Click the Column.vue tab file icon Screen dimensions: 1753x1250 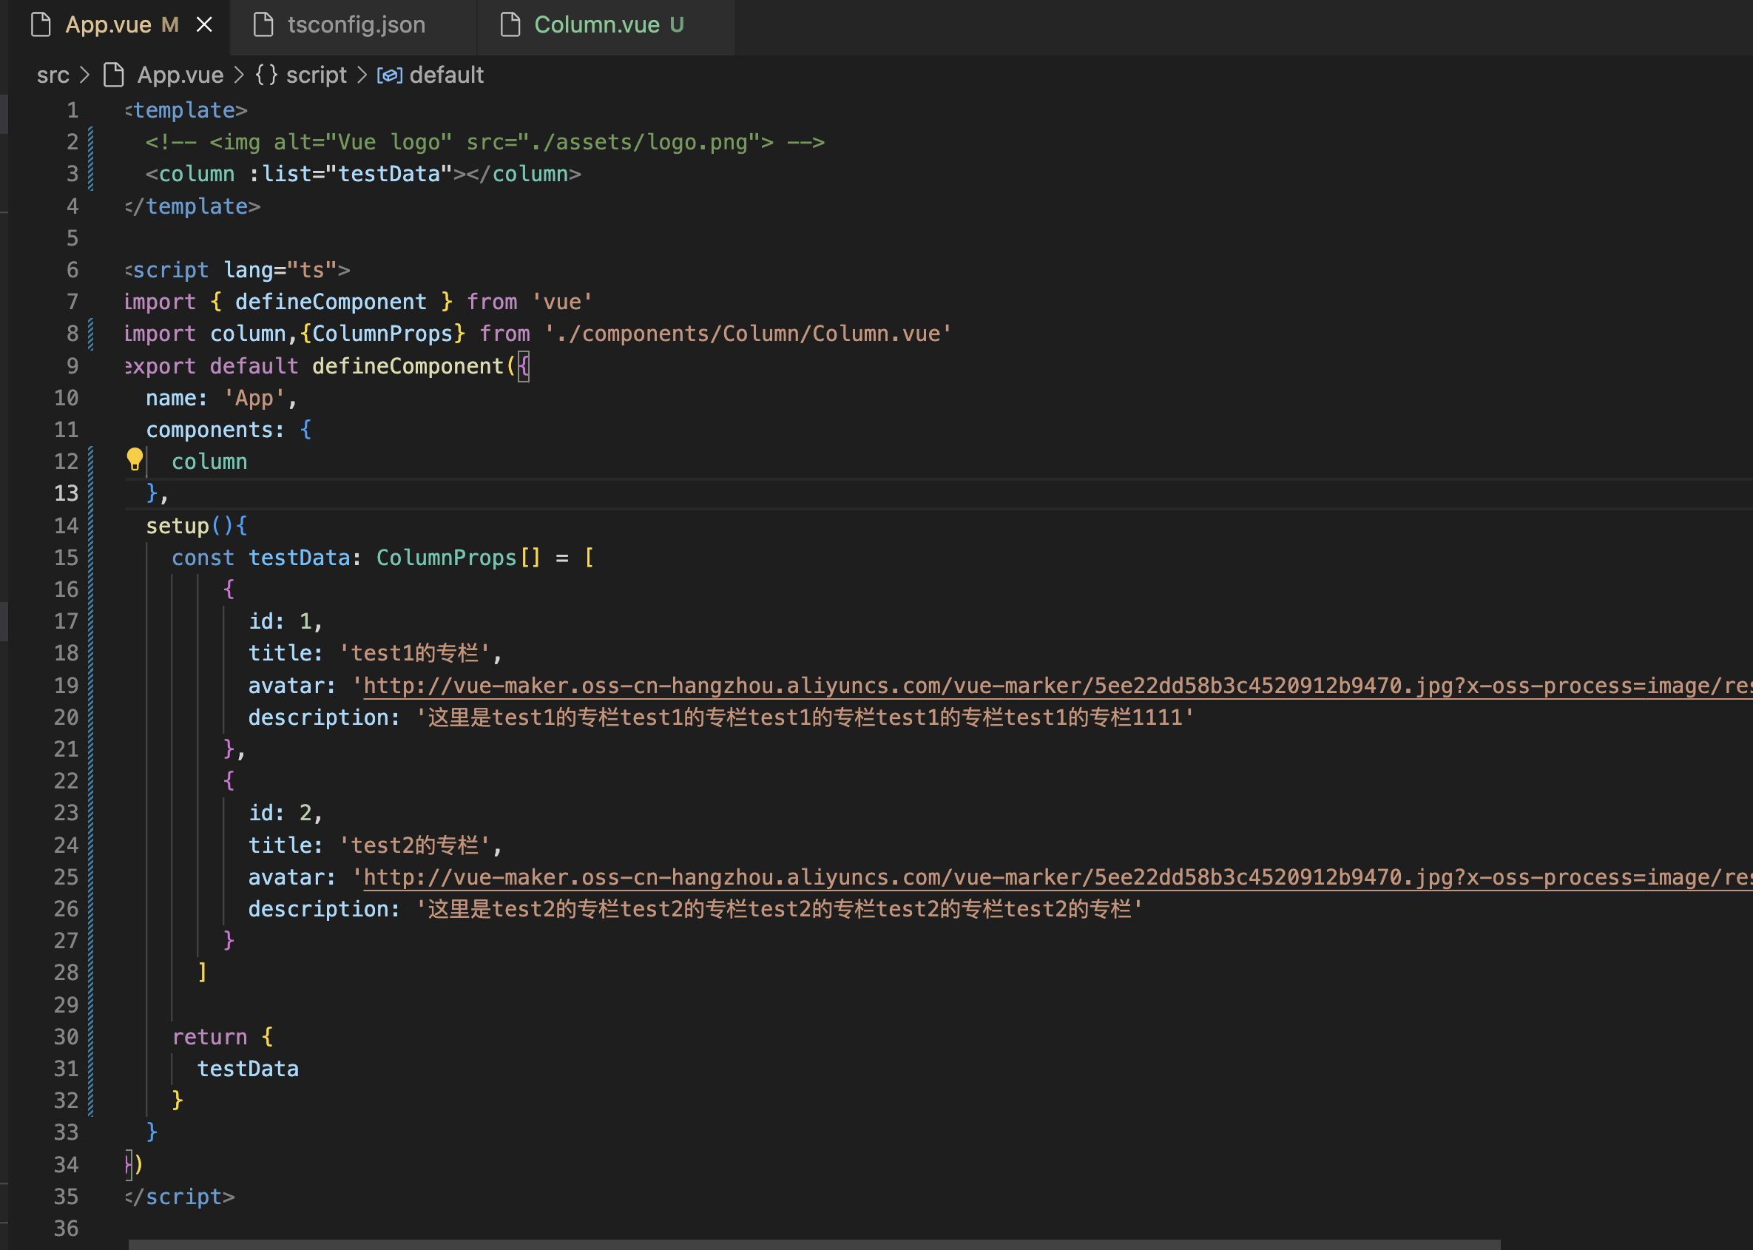pyautogui.click(x=510, y=24)
